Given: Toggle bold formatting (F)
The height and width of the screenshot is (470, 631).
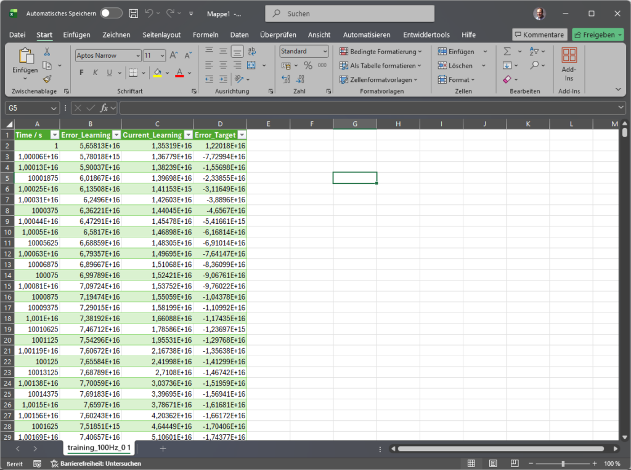Looking at the screenshot, I should 81,73.
